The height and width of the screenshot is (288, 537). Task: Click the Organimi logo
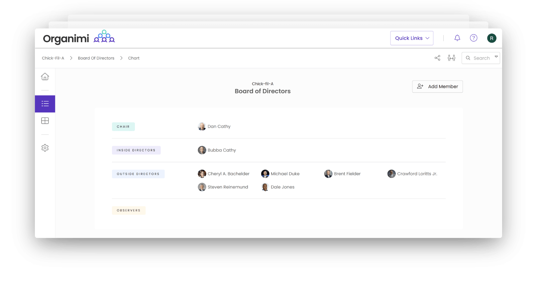tap(79, 38)
